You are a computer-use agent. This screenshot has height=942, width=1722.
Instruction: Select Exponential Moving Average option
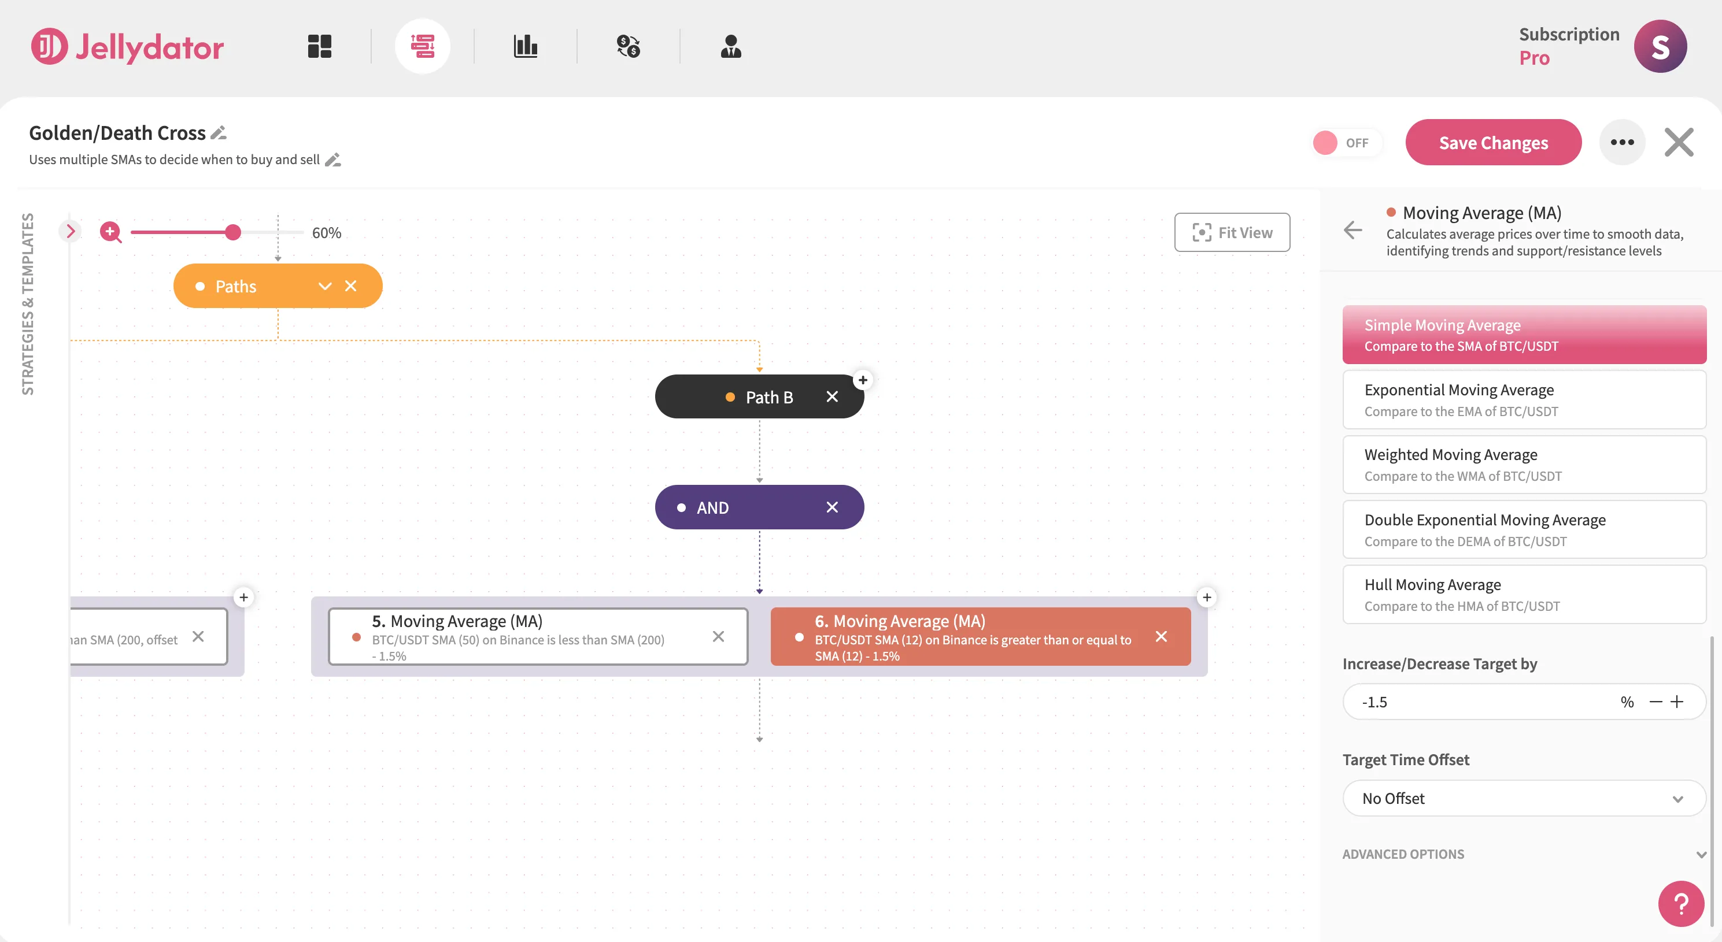[x=1524, y=399]
